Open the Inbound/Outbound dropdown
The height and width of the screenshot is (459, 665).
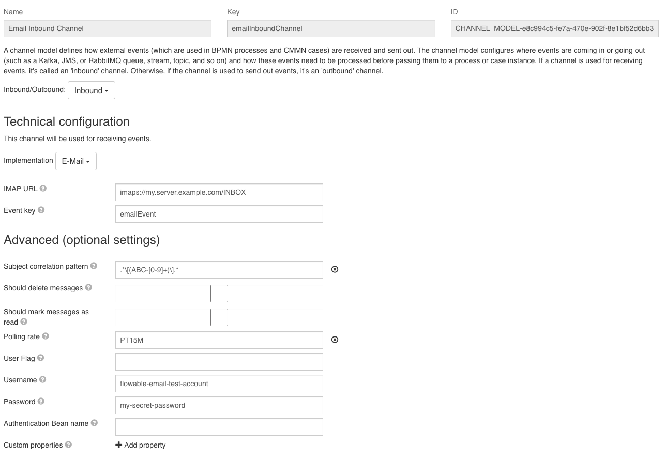tap(92, 90)
